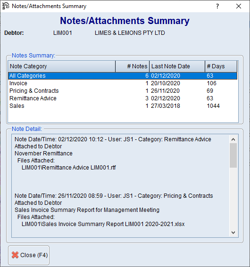Click the Remittance Advice LIM001.rtf file line
The image size is (250, 267).
pos(68,168)
